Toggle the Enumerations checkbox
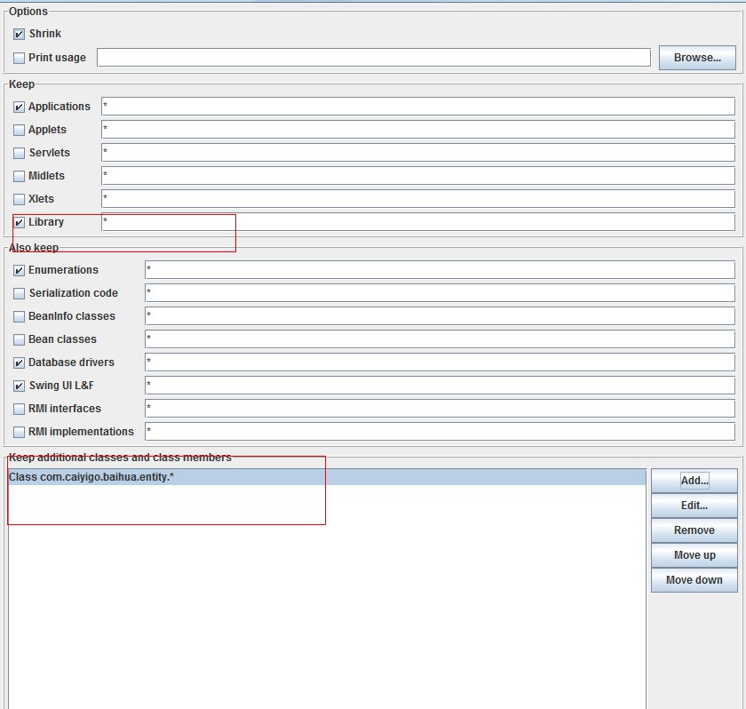Viewport: 746px width, 709px height. (x=19, y=271)
